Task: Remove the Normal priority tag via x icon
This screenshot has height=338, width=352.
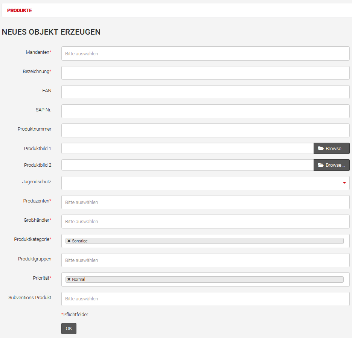Action: point(69,279)
